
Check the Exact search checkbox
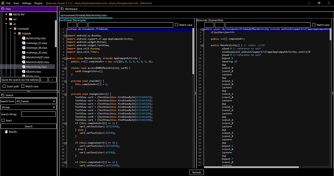coord(3,120)
